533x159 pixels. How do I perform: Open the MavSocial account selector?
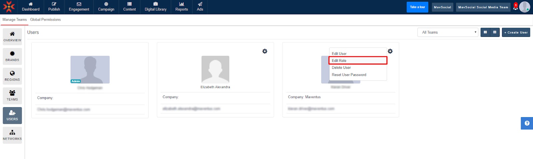442,7
